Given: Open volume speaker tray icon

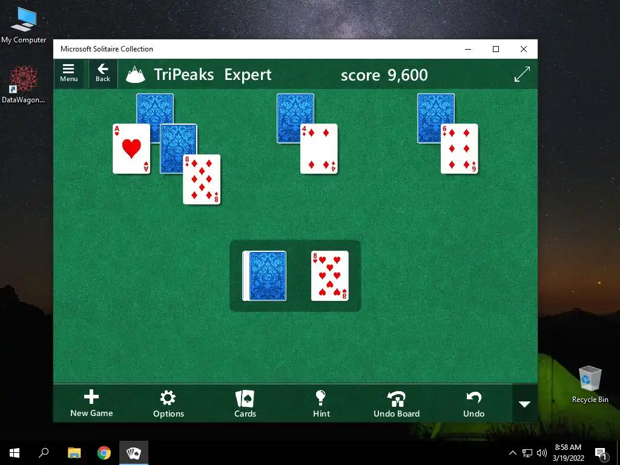Looking at the screenshot, I should tap(542, 453).
